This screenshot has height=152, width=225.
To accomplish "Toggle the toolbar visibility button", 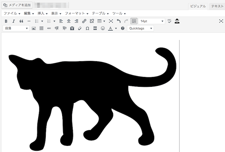I will pyautogui.click(x=134, y=21).
